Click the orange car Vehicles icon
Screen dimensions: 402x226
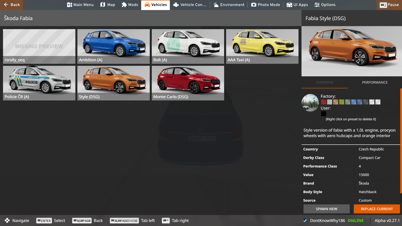pyautogui.click(x=147, y=5)
